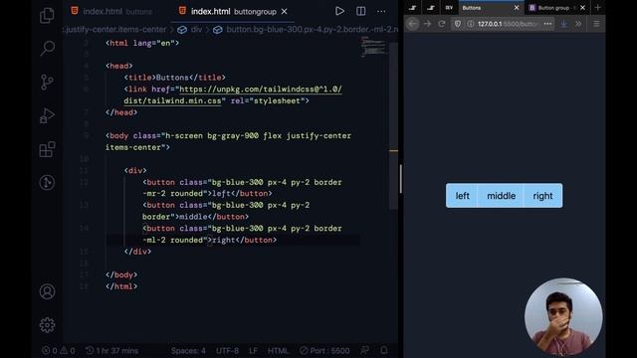The width and height of the screenshot is (637, 358).
Task: Click the first pinned browser tab
Action: tap(413, 8)
